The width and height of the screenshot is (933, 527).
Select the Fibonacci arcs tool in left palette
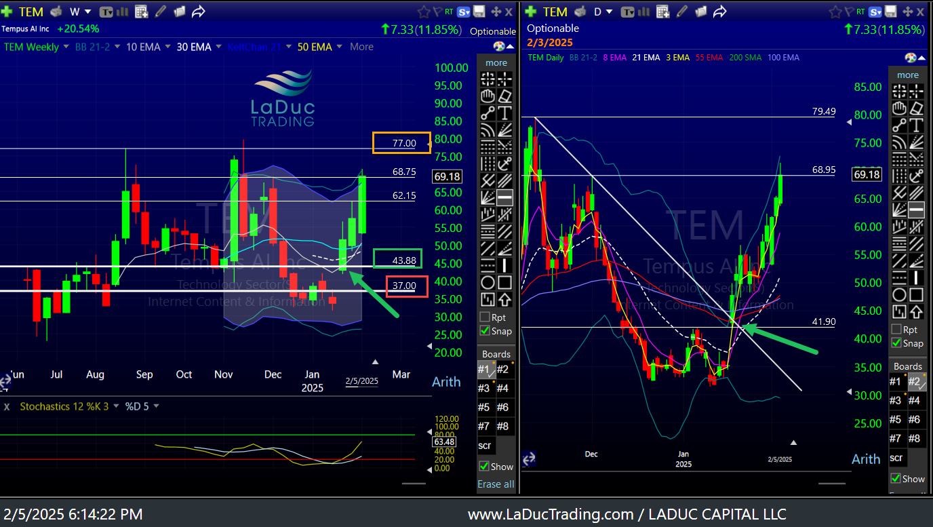coord(488,130)
